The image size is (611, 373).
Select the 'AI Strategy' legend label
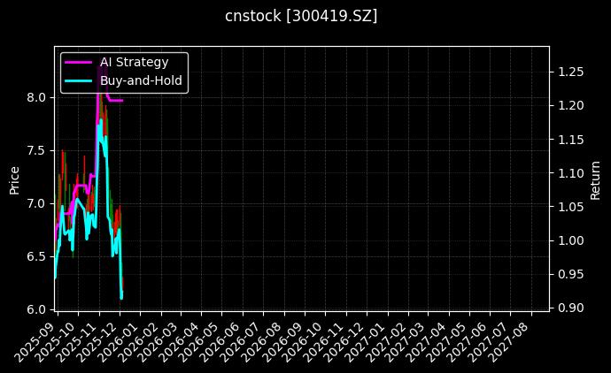coord(135,62)
